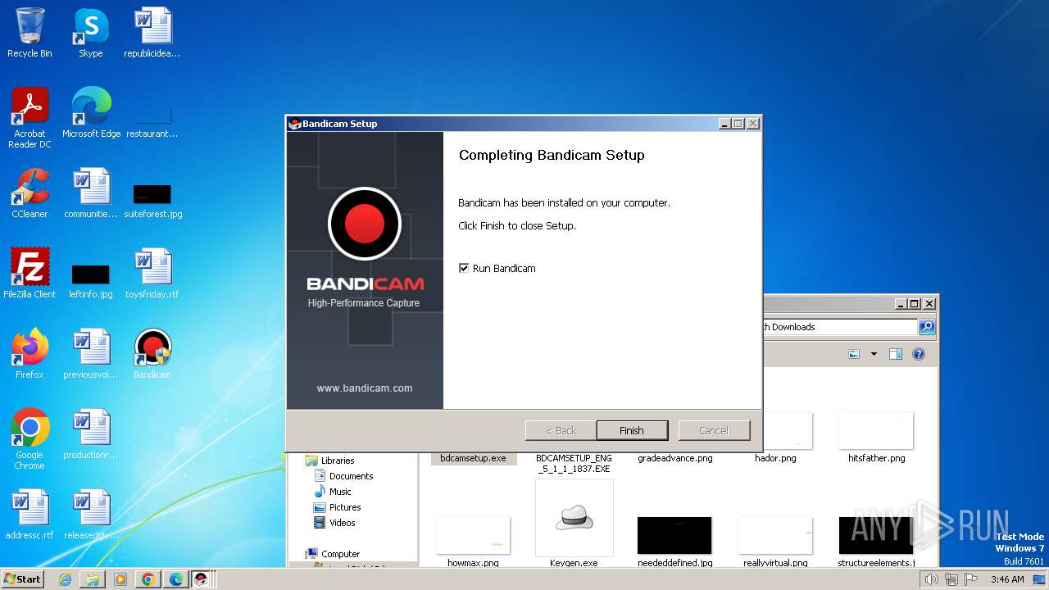The image size is (1049, 590).
Task: Launch the Microsoft Edge desktop shortcut
Action: 91,113
